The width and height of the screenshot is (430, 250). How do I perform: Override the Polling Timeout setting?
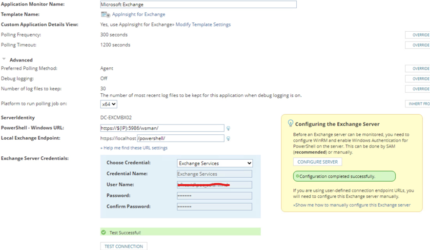418,45
